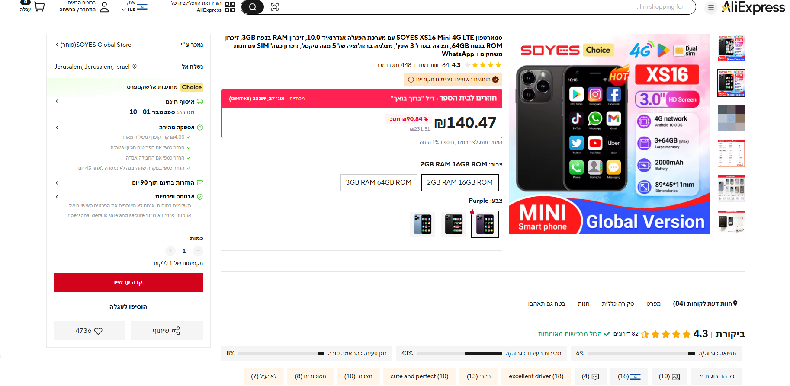Click the info icon in price match banner
Screen dimensions: 790x386
coord(411,80)
